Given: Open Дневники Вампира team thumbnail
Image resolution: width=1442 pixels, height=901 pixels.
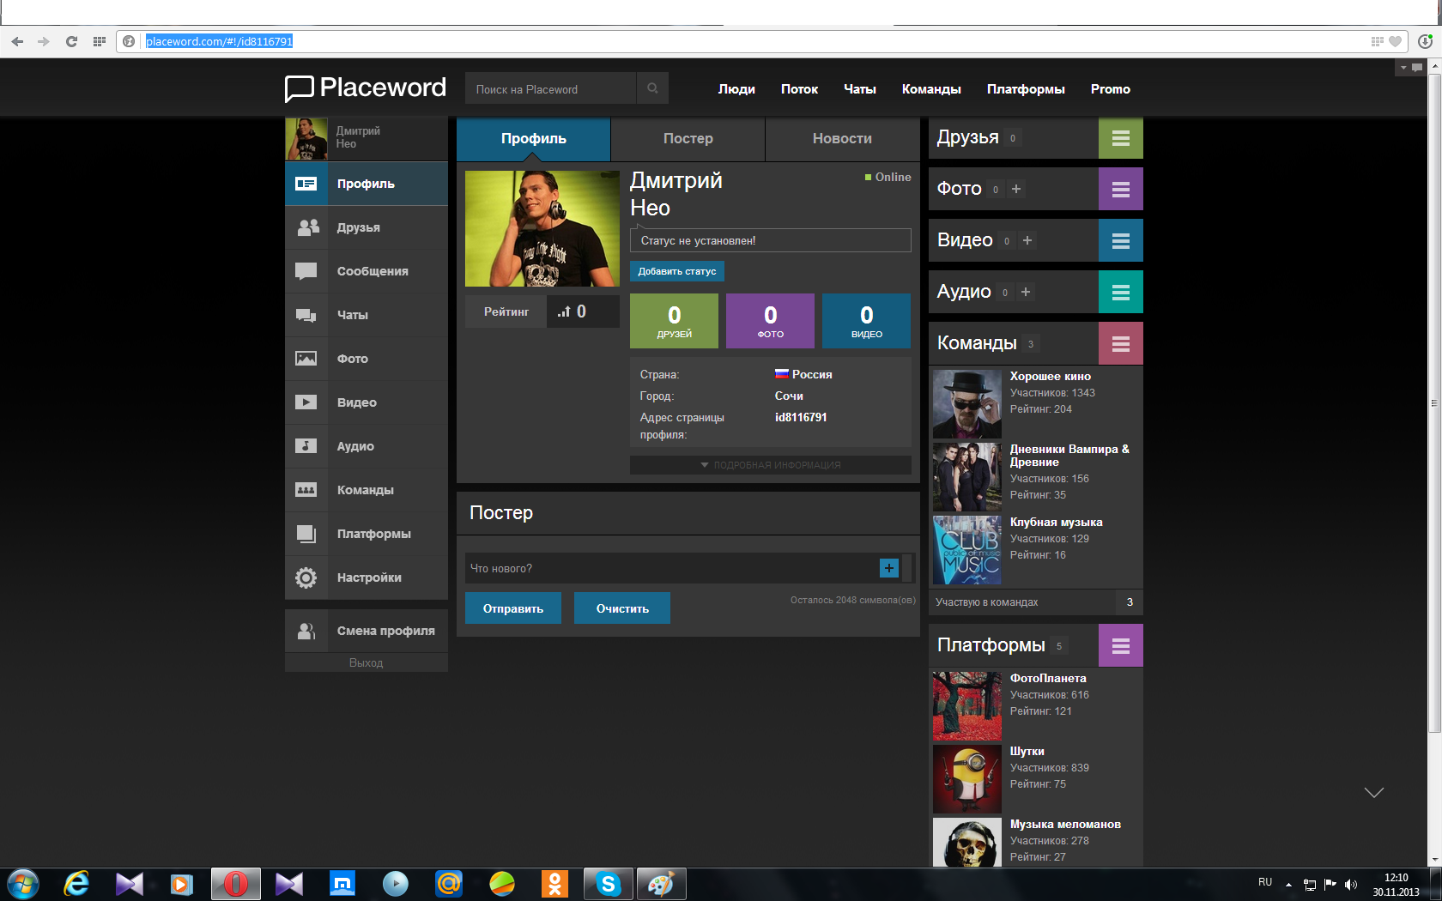Looking at the screenshot, I should pos(967,477).
